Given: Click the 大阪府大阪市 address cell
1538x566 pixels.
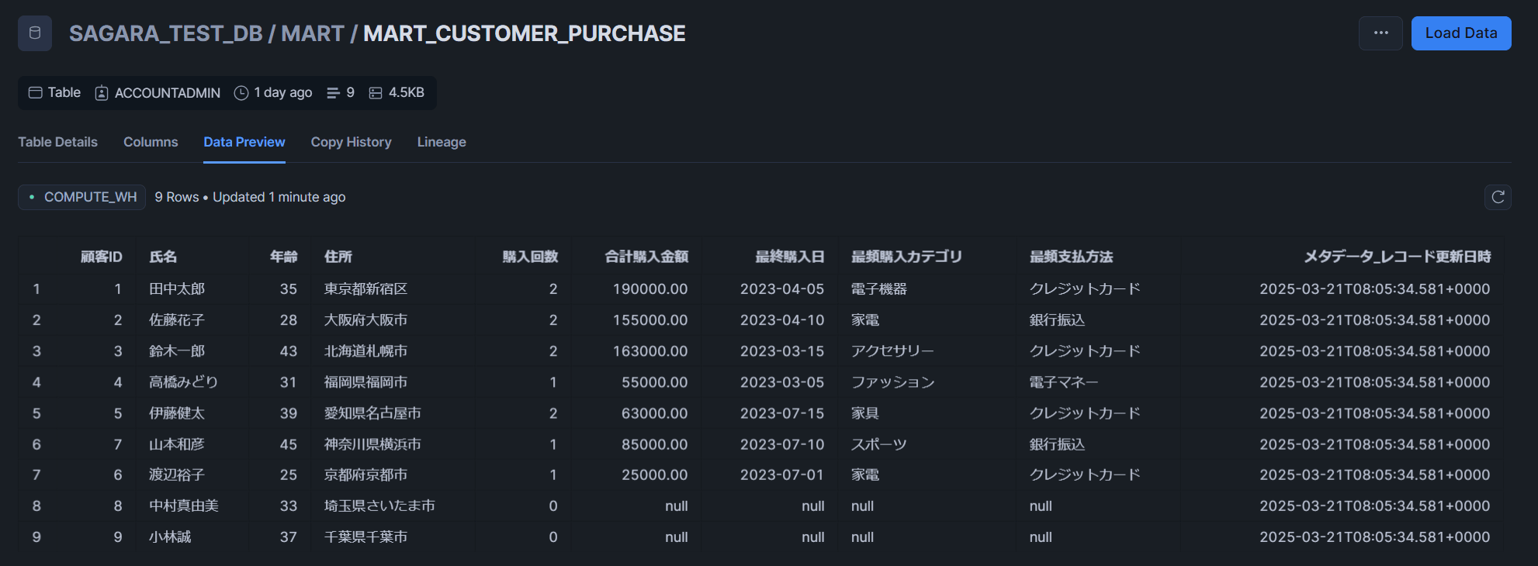Looking at the screenshot, I should [365, 319].
